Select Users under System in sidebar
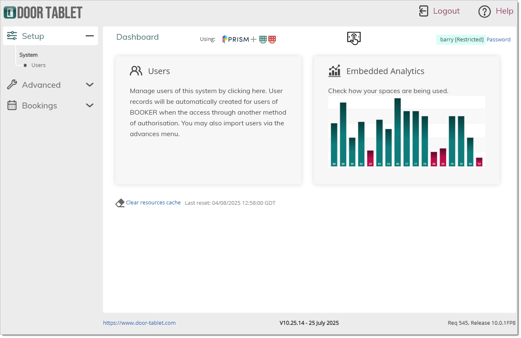 click(x=38, y=65)
